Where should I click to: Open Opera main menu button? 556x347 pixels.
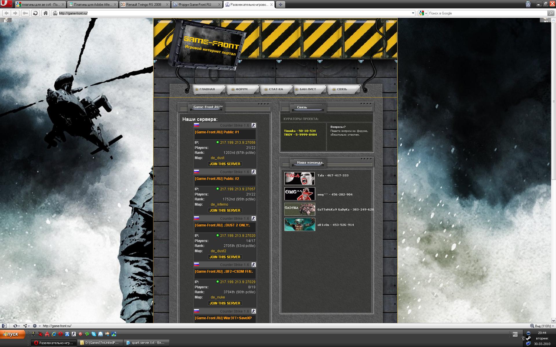point(6,4)
